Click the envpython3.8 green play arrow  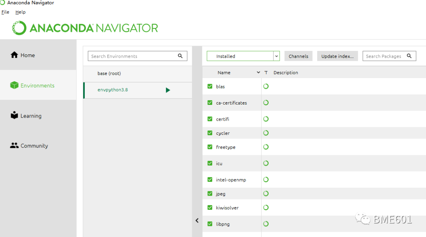tap(168, 90)
